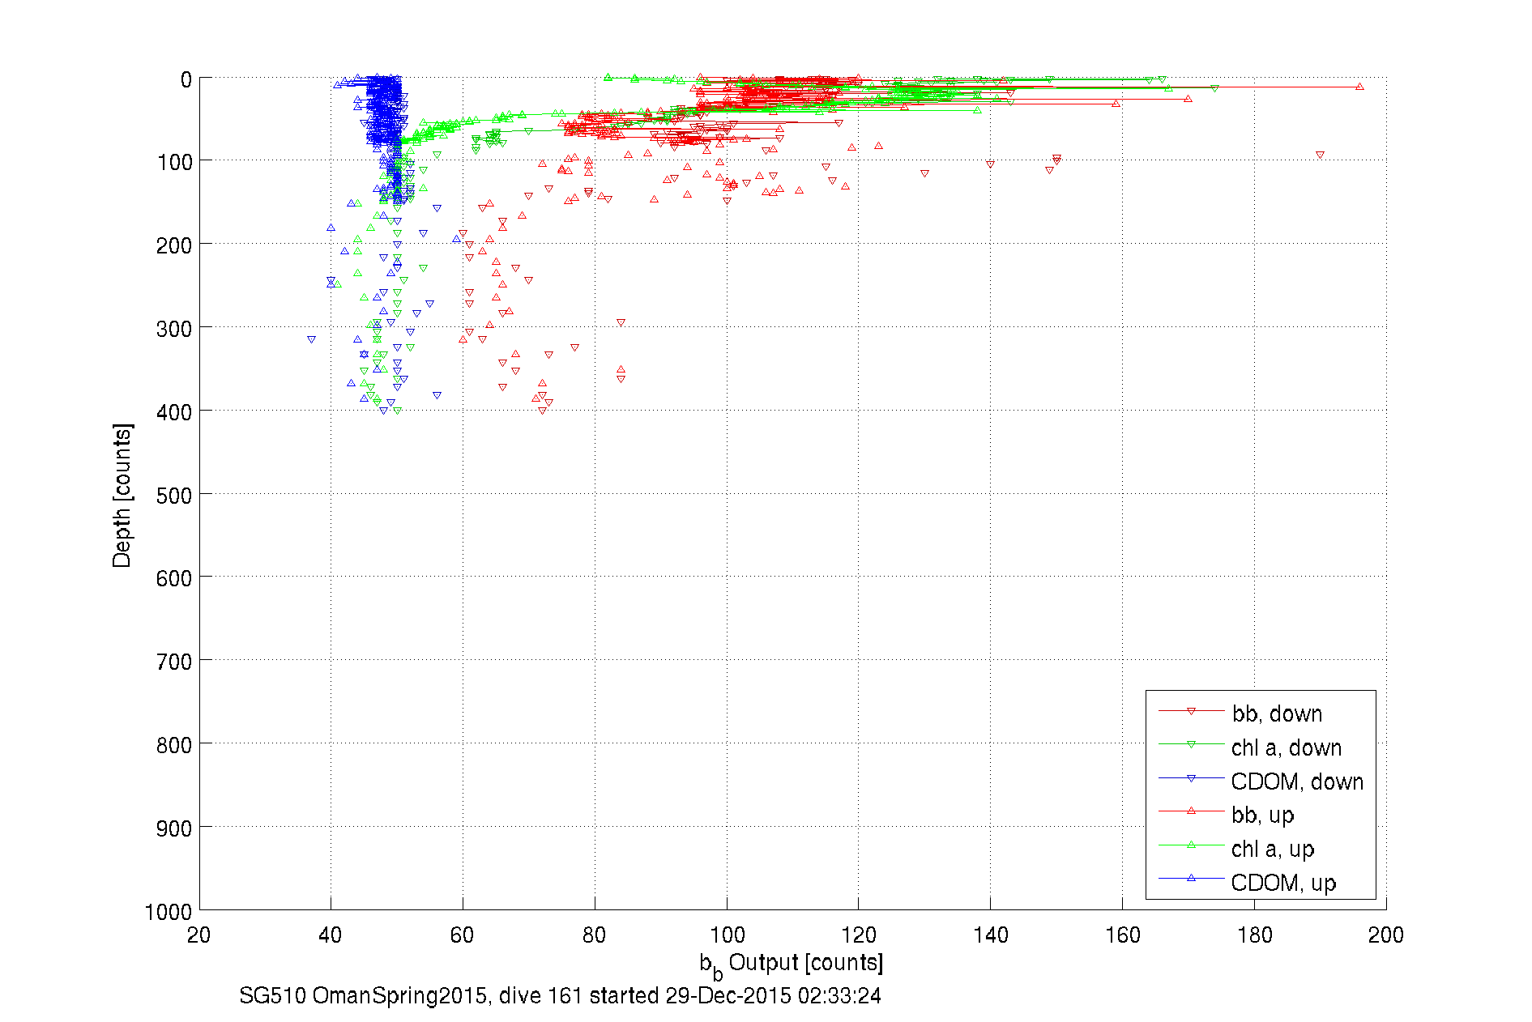Click the x-axis tick label 120

click(859, 935)
